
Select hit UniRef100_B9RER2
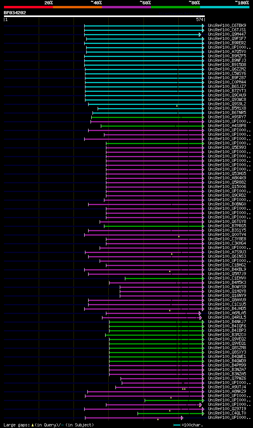(x=227, y=43)
